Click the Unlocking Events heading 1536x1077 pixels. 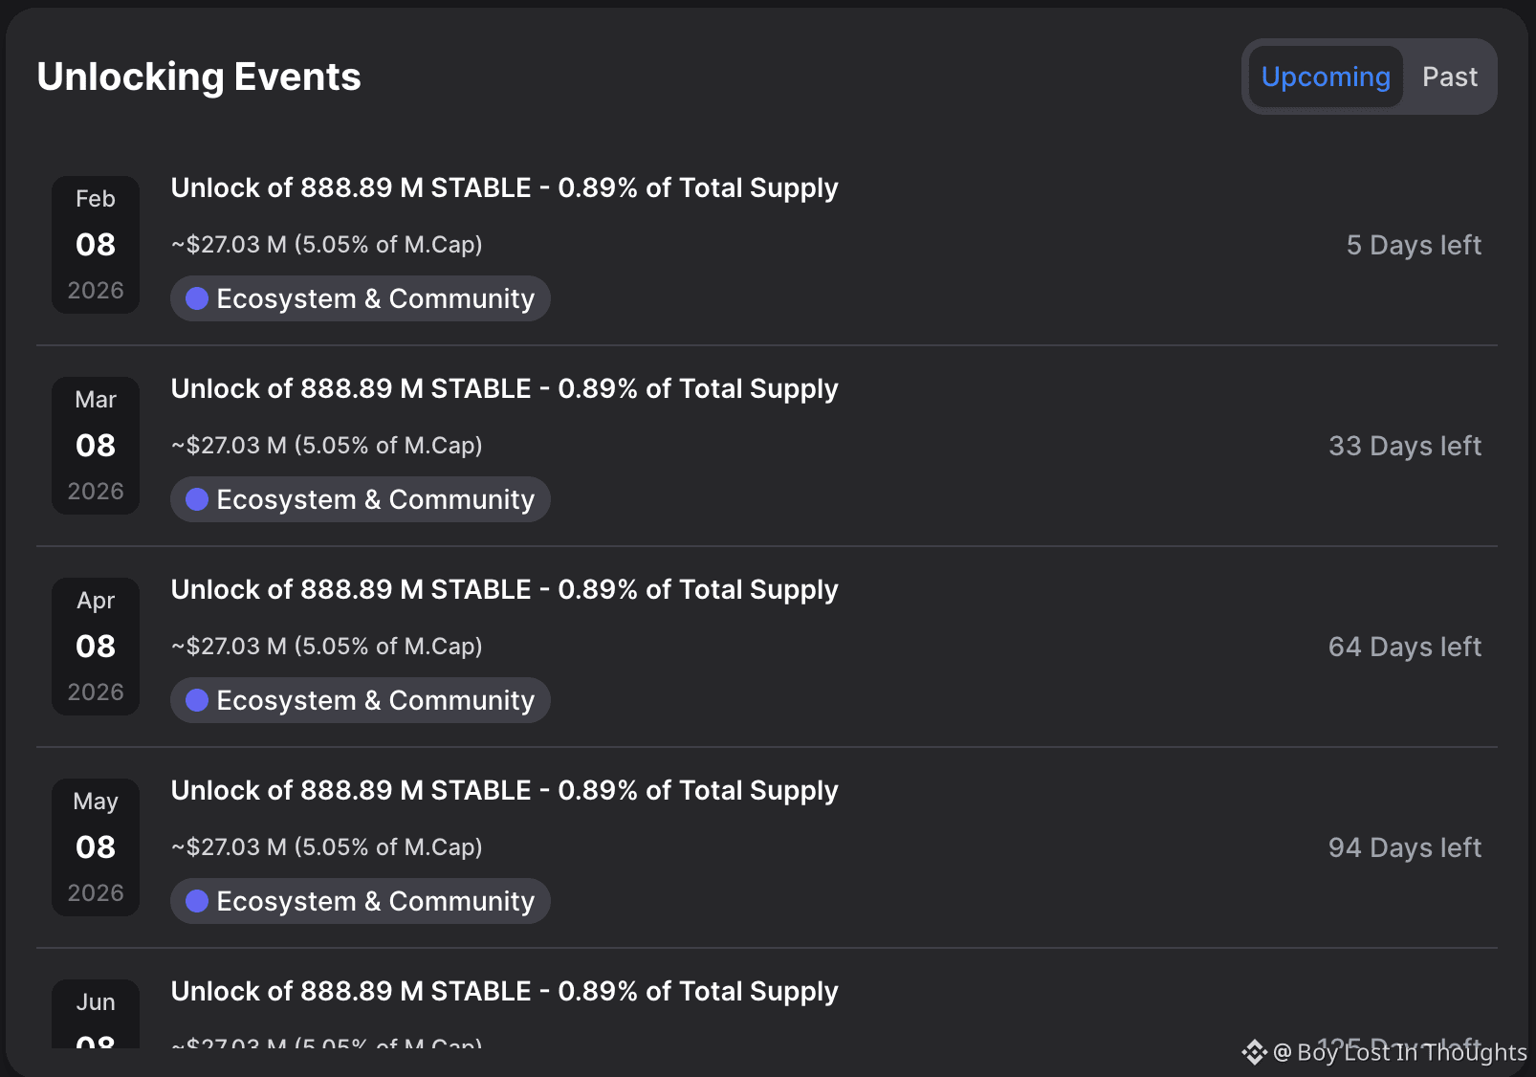pyautogui.click(x=199, y=77)
